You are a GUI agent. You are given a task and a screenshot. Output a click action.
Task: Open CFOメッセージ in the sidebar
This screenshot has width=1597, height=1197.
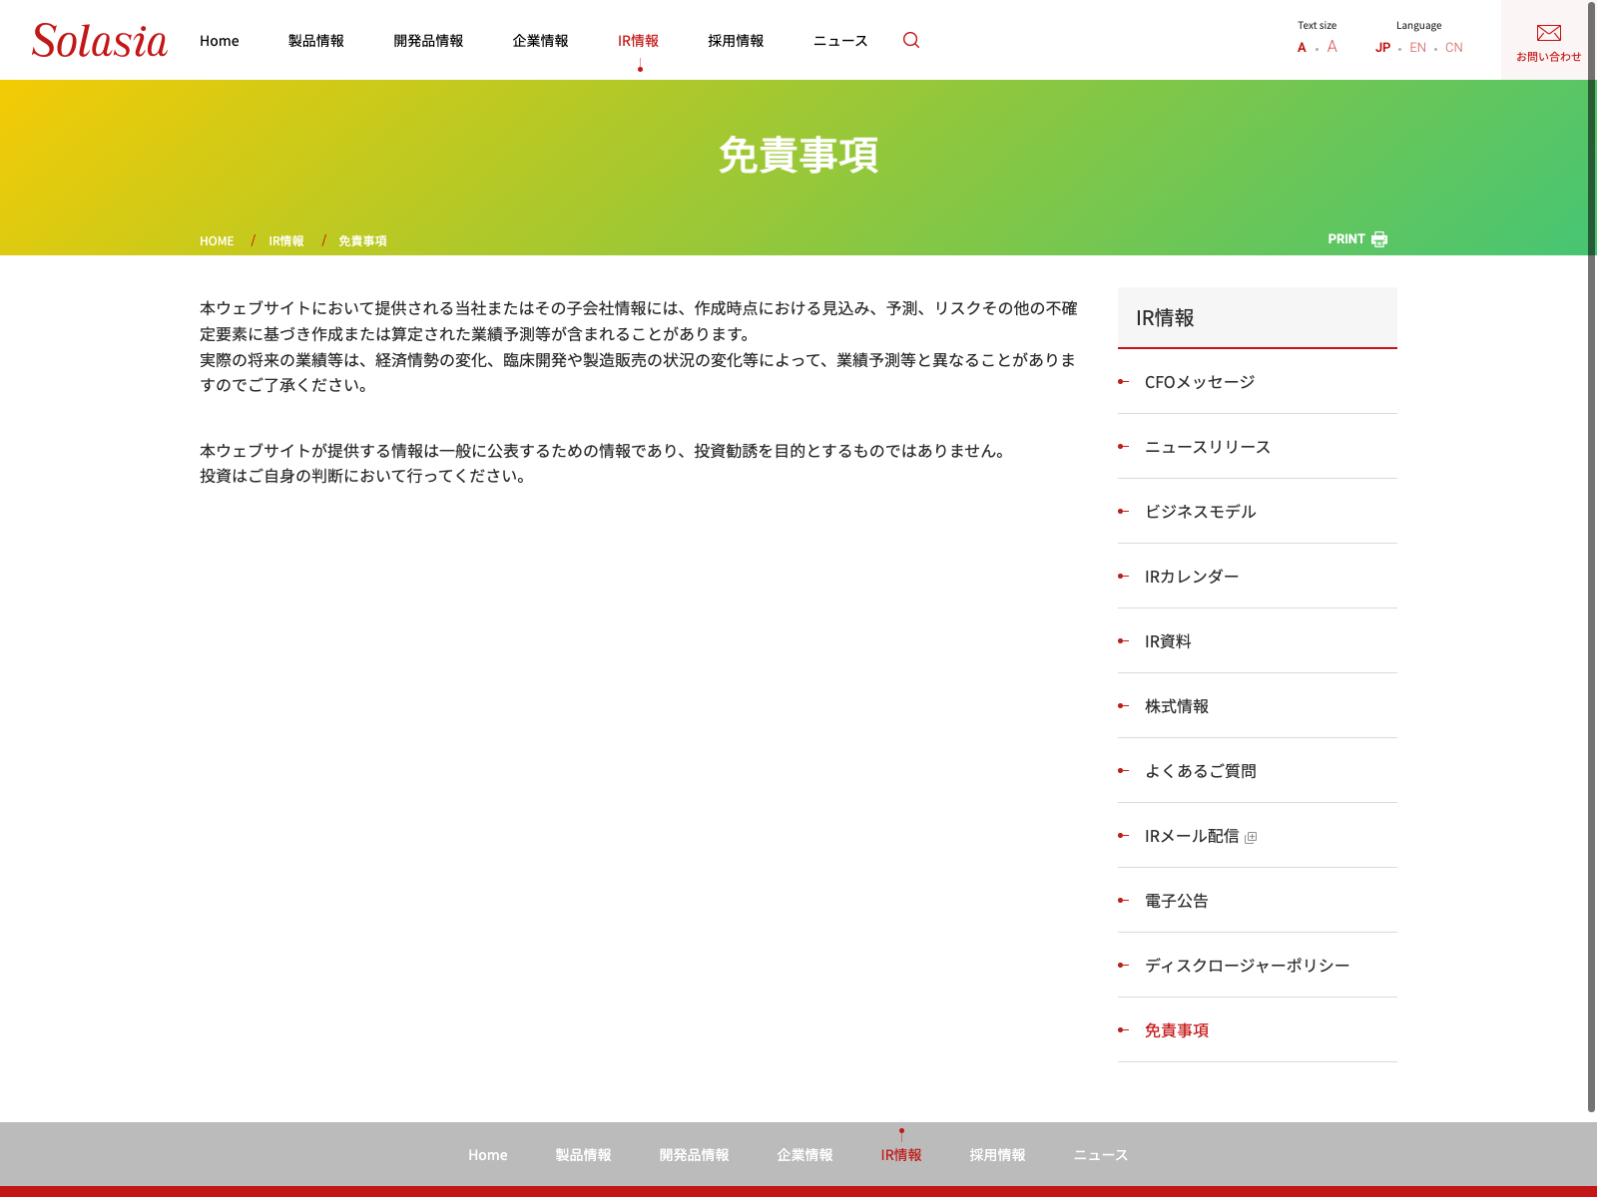[1199, 382]
